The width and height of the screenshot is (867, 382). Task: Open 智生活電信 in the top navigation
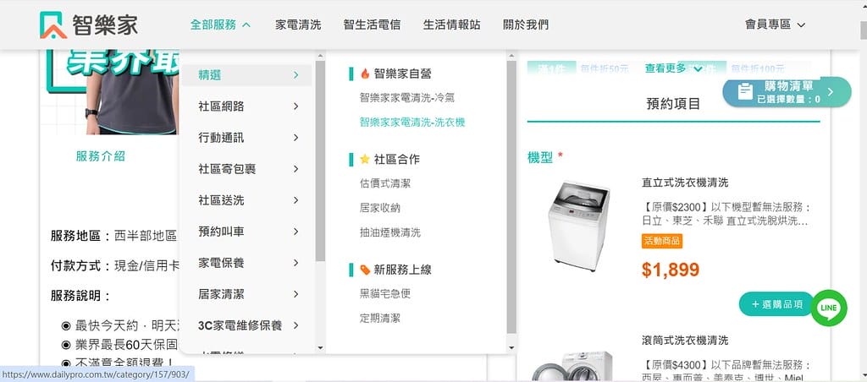coord(373,25)
